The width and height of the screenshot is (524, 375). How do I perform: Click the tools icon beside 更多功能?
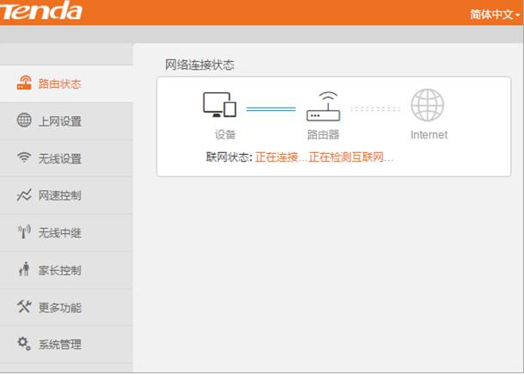pos(24,306)
